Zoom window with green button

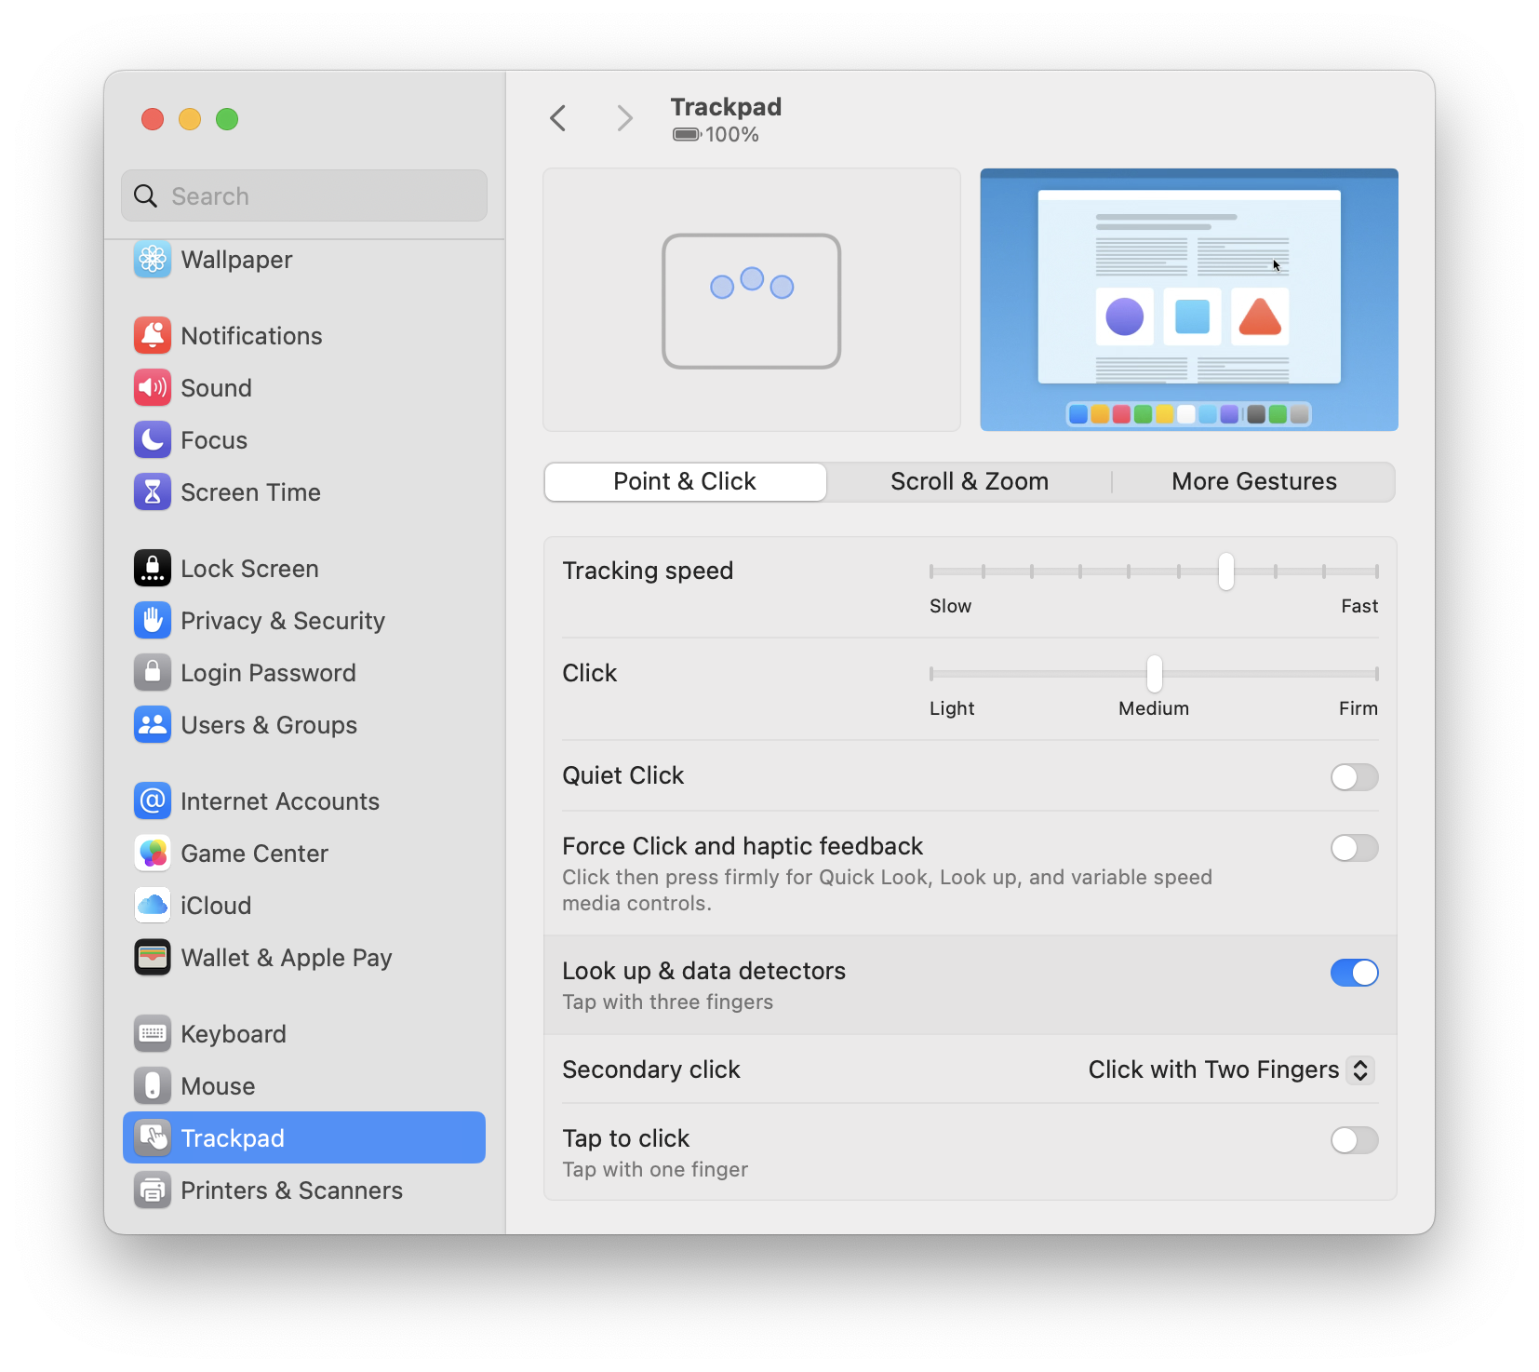[x=227, y=119]
